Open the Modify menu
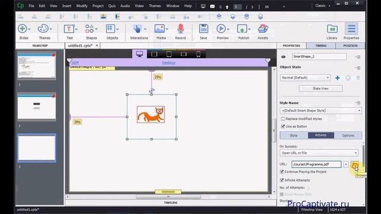The image size is (381, 214). point(82,6)
